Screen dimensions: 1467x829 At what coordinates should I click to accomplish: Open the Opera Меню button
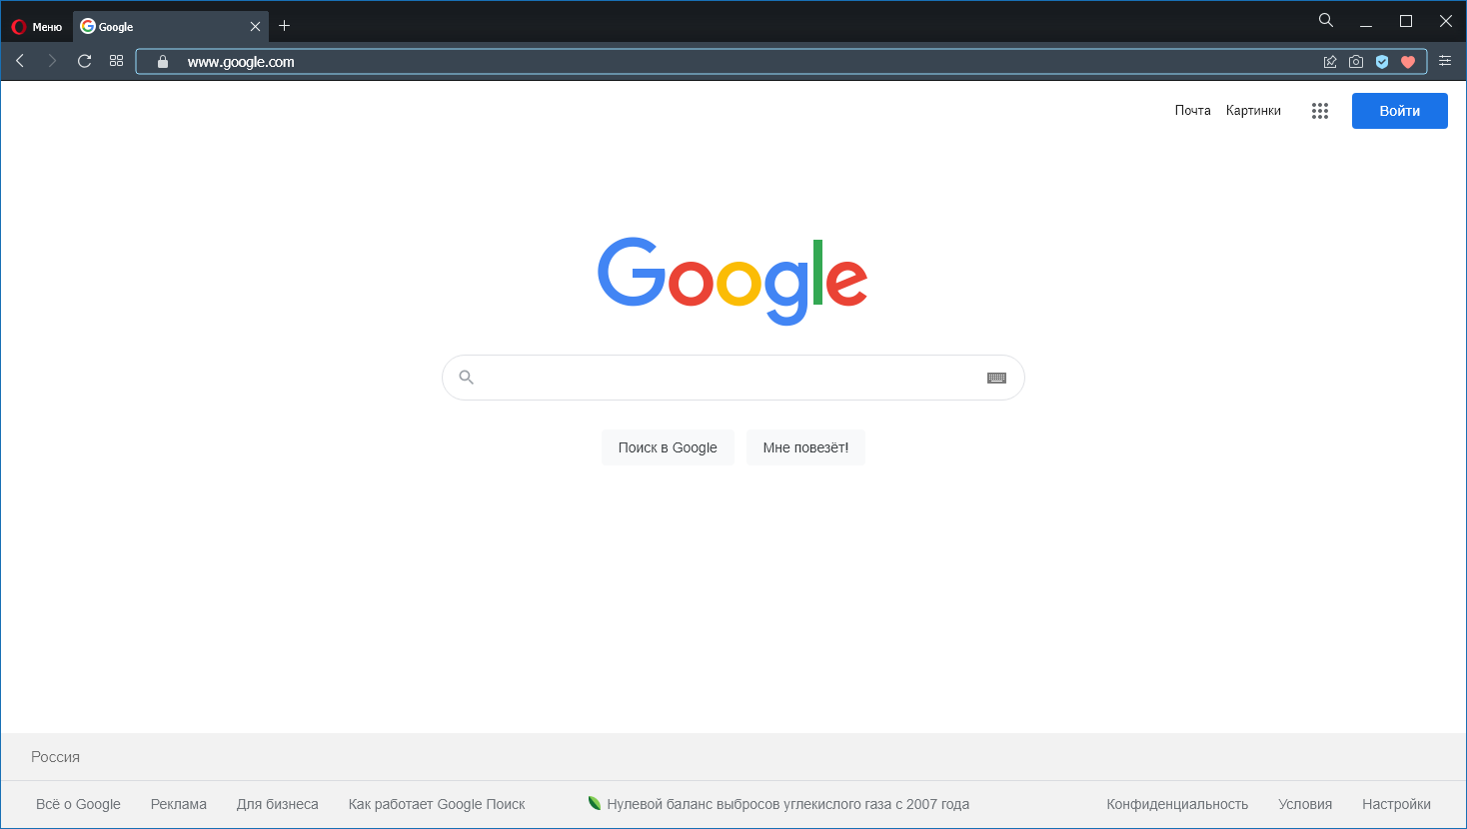37,27
